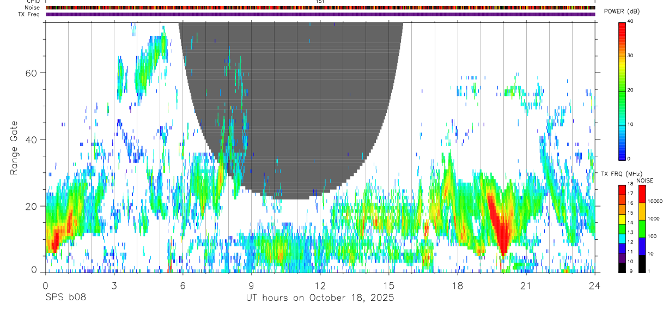Select blue segment of NOISE color bar
This screenshot has width=669, height=309.
coord(641,246)
